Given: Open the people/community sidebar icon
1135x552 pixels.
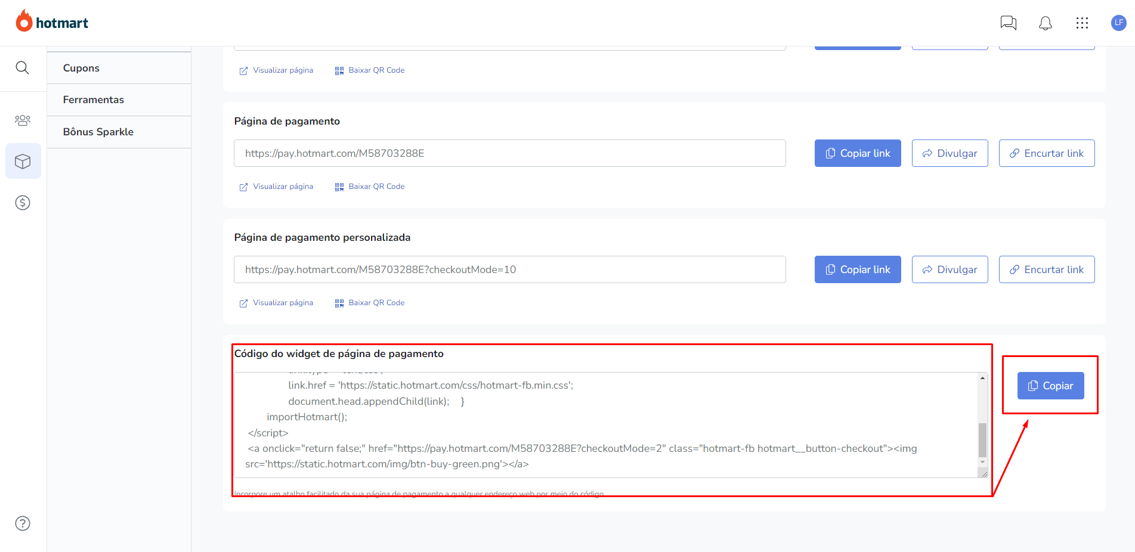Looking at the screenshot, I should [x=23, y=120].
